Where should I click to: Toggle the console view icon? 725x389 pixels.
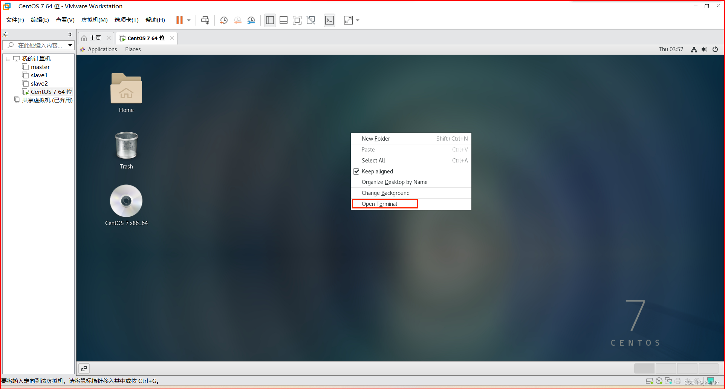329,20
